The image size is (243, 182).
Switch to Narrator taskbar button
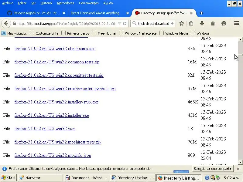coord(41,178)
